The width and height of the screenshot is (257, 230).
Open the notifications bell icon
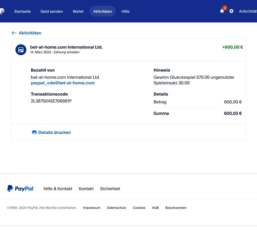tap(222, 11)
